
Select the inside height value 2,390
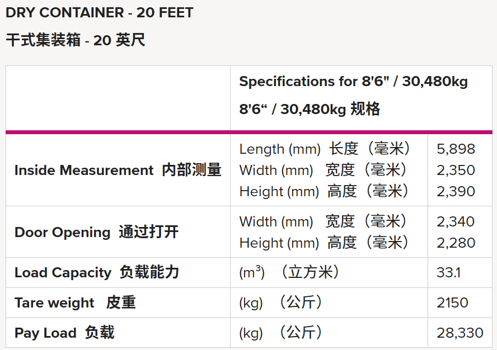pos(456,191)
